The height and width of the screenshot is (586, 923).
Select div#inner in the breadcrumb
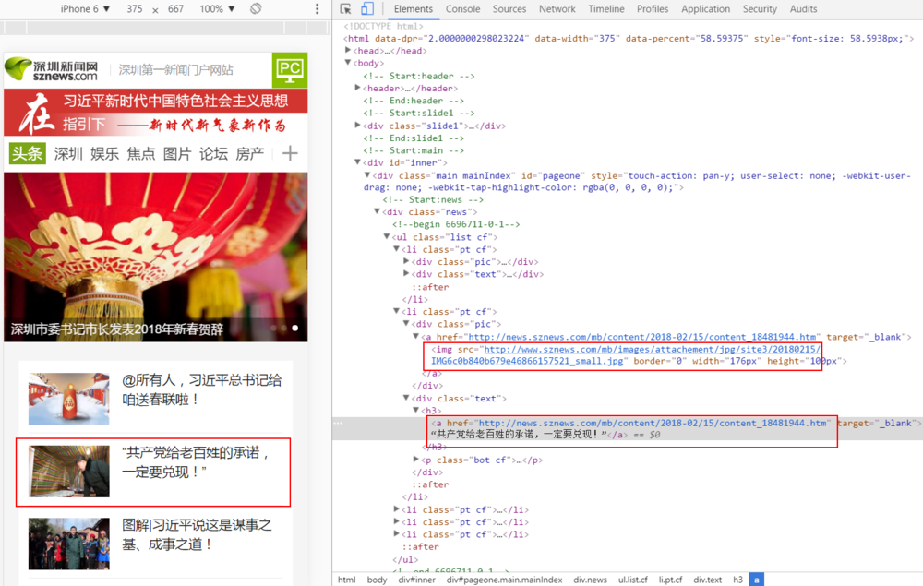click(416, 580)
